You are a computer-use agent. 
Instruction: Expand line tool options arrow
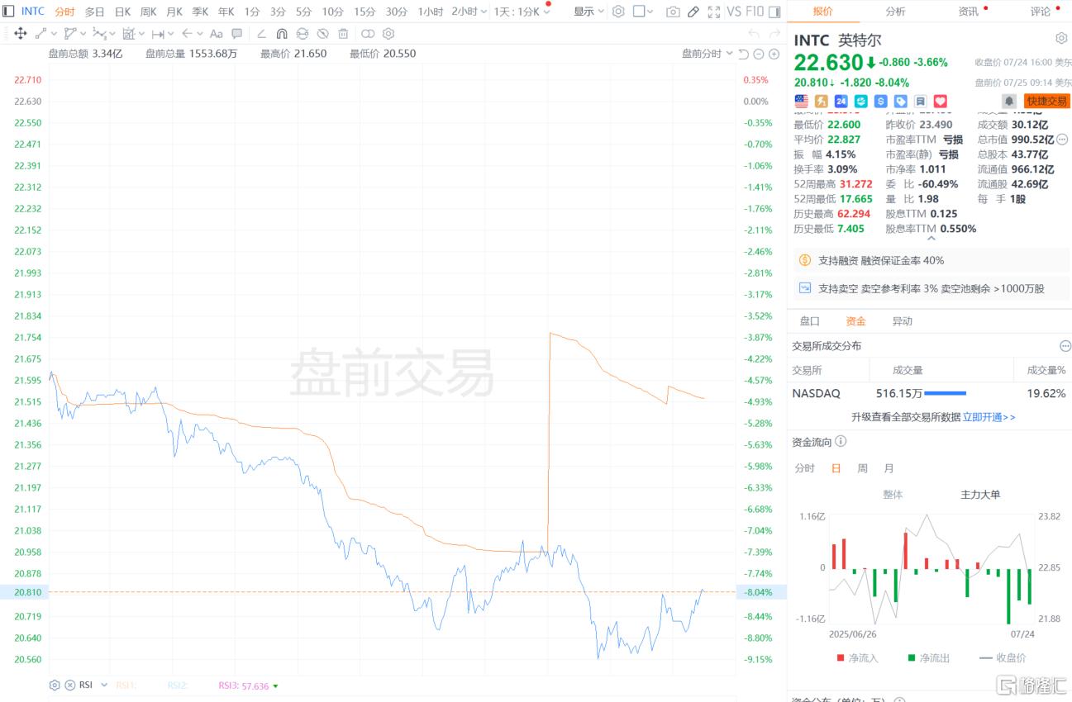55,34
